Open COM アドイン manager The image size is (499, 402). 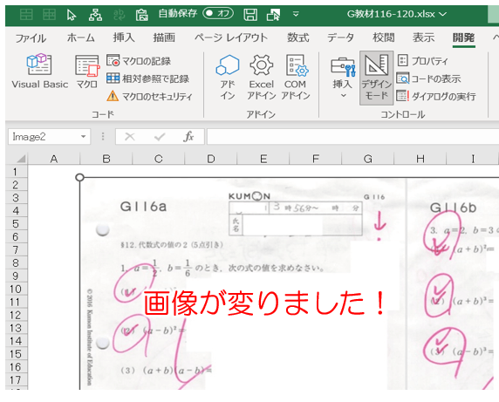296,78
